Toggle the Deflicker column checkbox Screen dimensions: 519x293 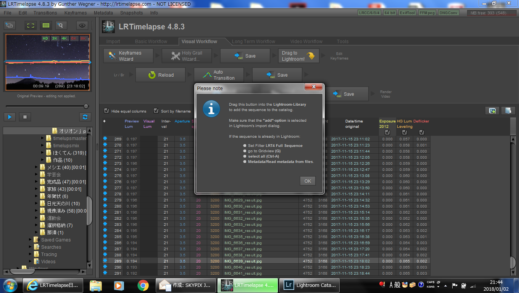422,132
